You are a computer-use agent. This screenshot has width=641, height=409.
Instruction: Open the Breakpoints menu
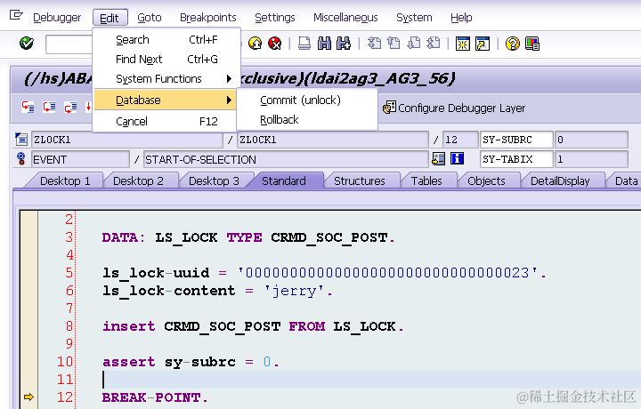(208, 18)
